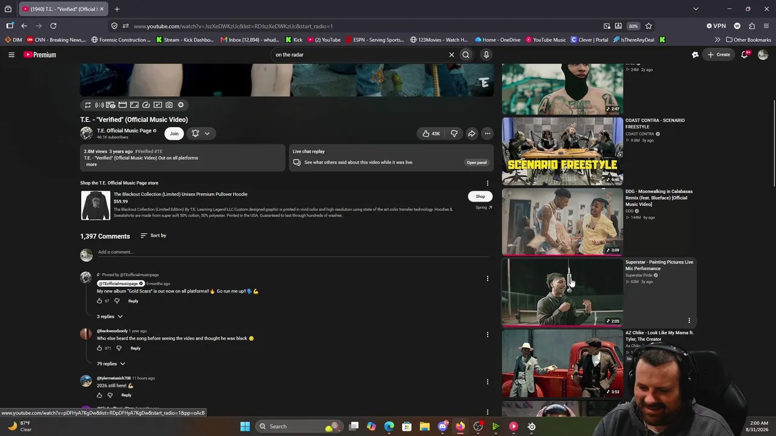Open the screenshot camera tool below the player

pyautogui.click(x=169, y=105)
